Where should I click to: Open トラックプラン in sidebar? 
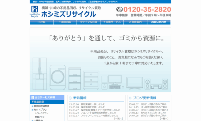42,114
